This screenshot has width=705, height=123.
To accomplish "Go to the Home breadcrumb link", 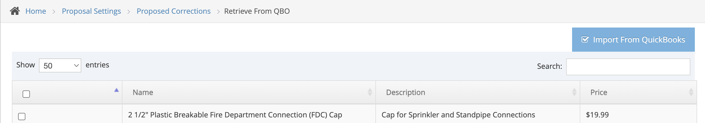I will click(x=36, y=11).
